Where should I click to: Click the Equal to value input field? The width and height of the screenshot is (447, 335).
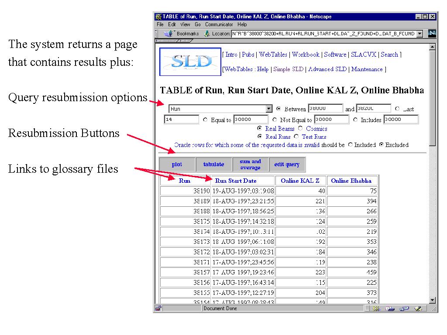[251, 120]
